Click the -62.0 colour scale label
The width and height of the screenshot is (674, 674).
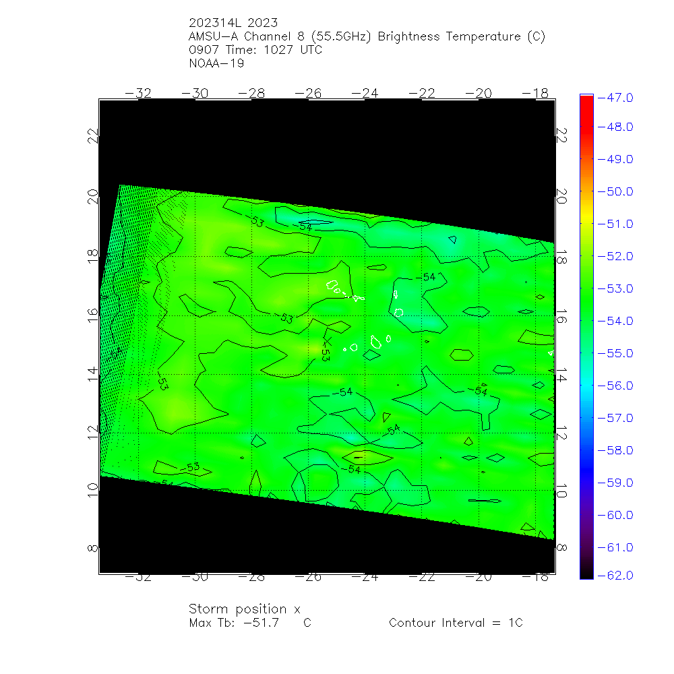pos(615,576)
